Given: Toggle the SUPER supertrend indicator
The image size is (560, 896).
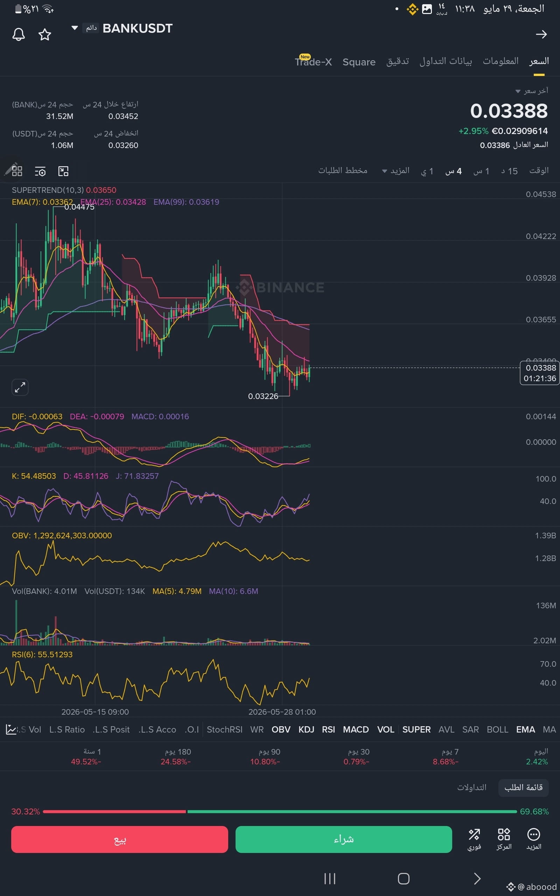Looking at the screenshot, I should coord(416,729).
